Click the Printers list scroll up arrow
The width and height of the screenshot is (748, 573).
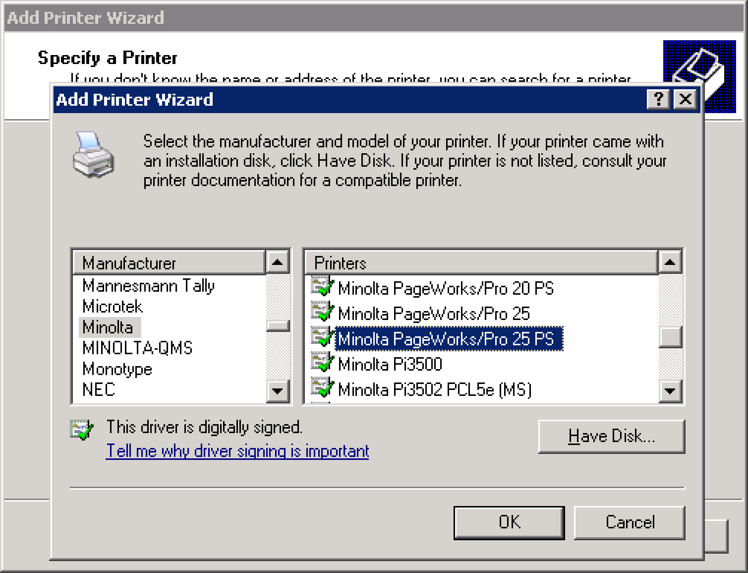click(x=670, y=262)
